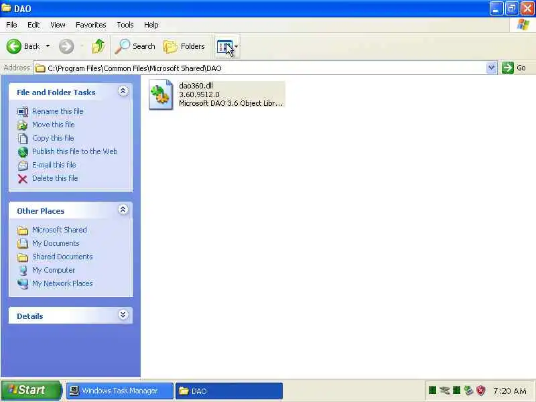Click E-mail this file link
The width and height of the screenshot is (536, 402).
54,164
